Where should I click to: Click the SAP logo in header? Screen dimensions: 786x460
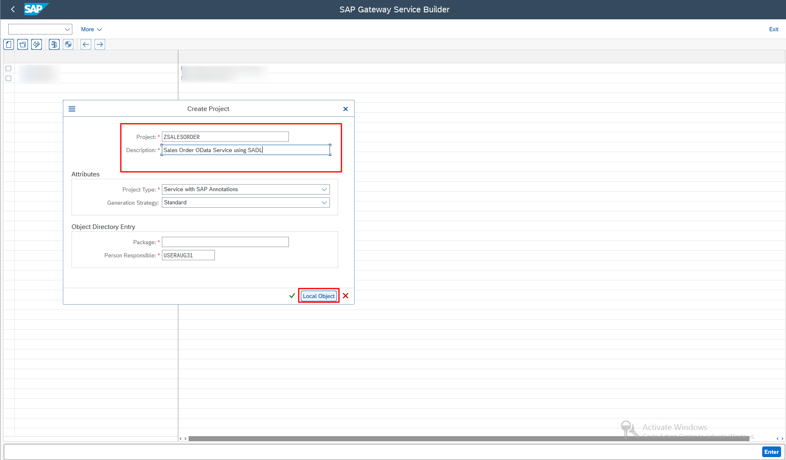[x=36, y=9]
